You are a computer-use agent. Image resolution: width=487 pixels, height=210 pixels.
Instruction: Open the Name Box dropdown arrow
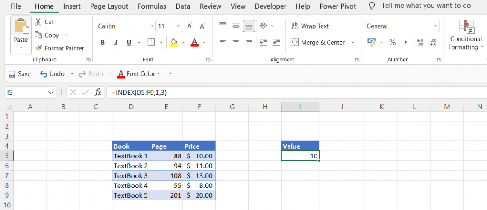click(x=51, y=92)
